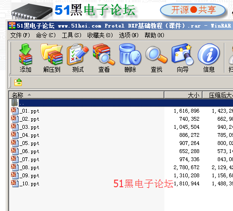Screen dimensions: 233x211
Task: Open the 工具(S) menu
Action: pos(71,35)
